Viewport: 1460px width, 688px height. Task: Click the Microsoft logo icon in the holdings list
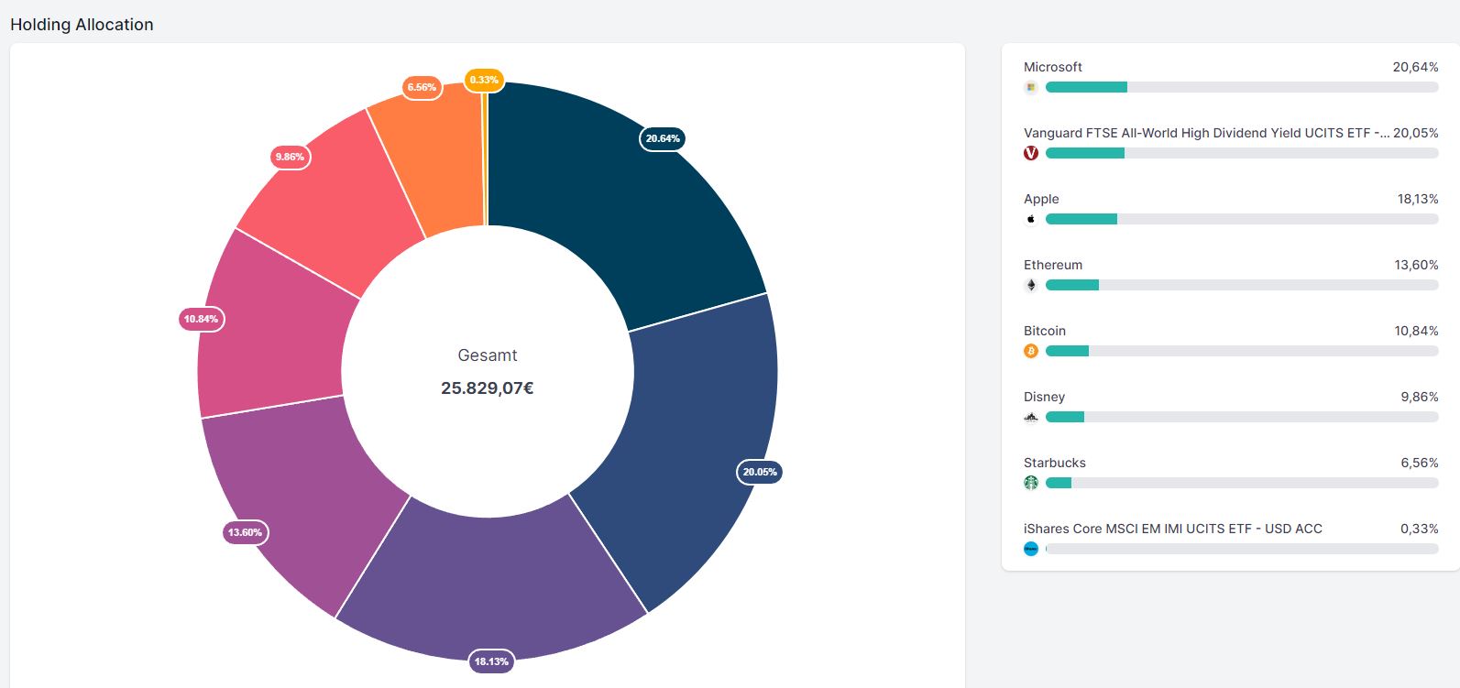(x=1031, y=87)
